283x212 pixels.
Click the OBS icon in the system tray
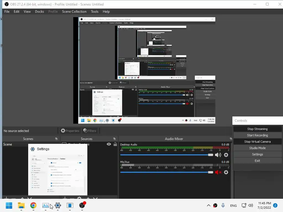tap(215, 205)
